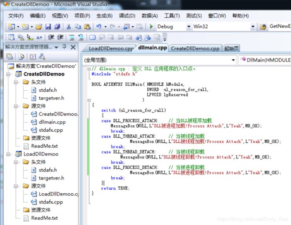Click the Show All Files icon
Image resolution: width=291 pixels, height=225 pixels.
pyautogui.click(x=21, y=57)
